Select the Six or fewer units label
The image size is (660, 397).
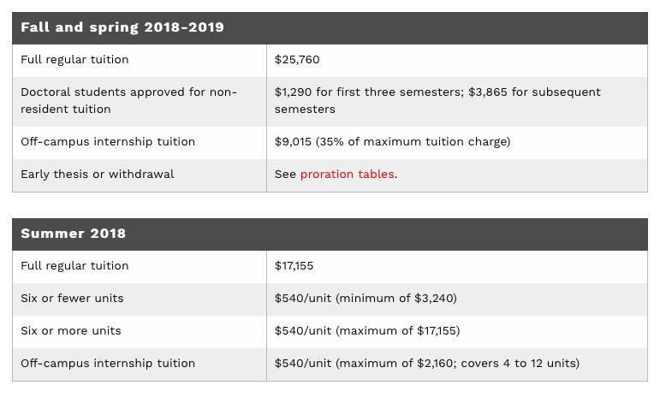72,298
